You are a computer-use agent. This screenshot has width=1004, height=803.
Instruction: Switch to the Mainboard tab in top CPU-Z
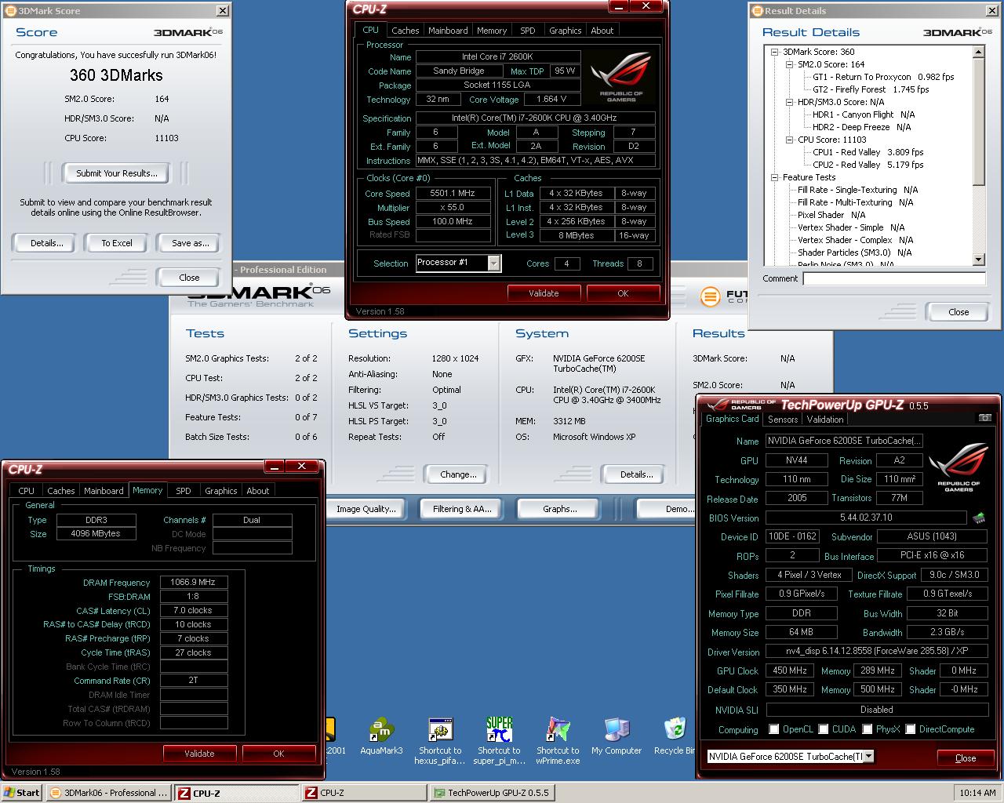click(448, 31)
